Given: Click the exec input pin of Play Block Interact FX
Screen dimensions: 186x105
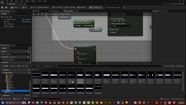Looking at the screenshot, I should tap(76, 49).
